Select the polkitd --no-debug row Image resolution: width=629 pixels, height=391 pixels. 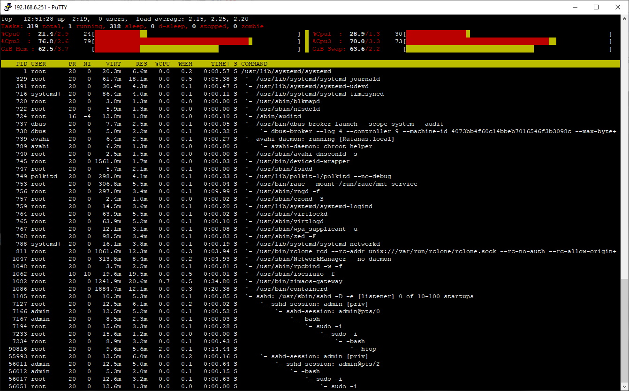click(x=310, y=176)
